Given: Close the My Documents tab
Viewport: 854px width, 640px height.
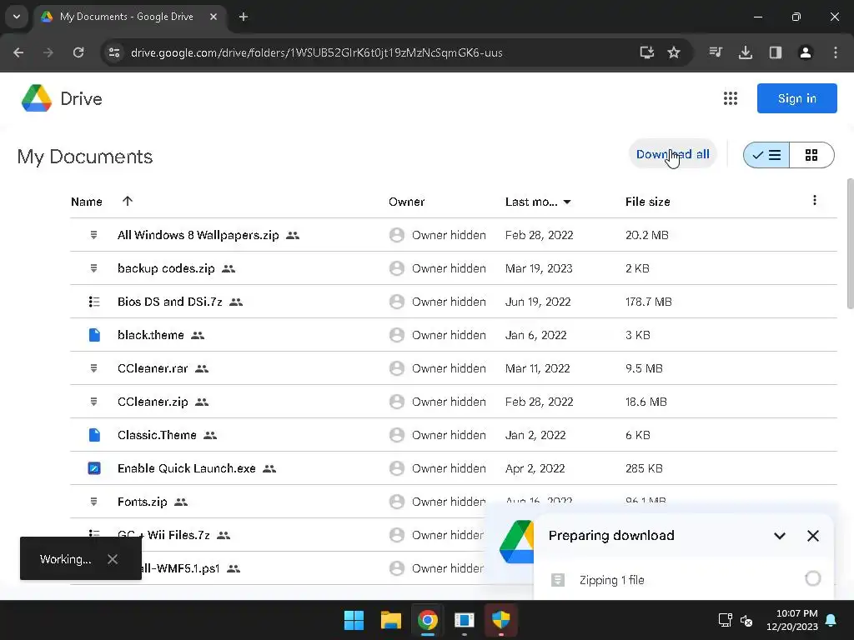Looking at the screenshot, I should (213, 17).
